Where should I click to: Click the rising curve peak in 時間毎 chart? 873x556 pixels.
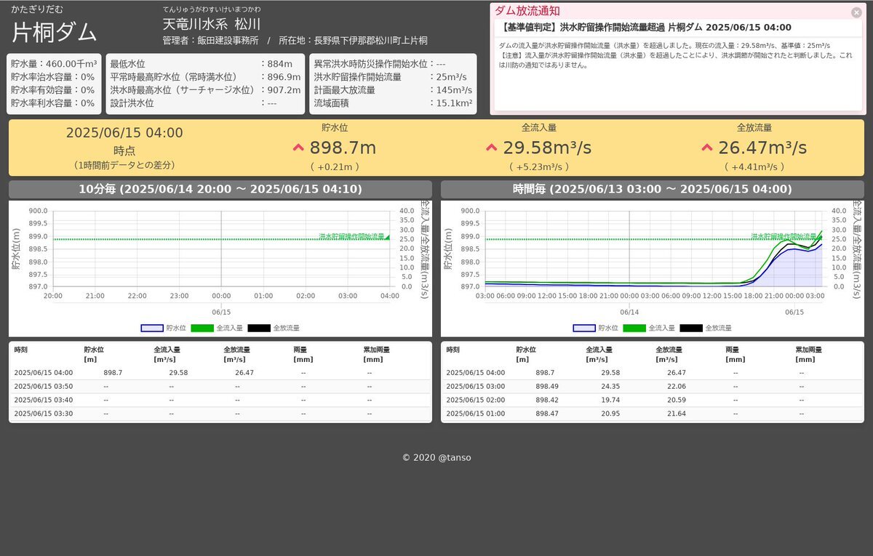point(821,231)
